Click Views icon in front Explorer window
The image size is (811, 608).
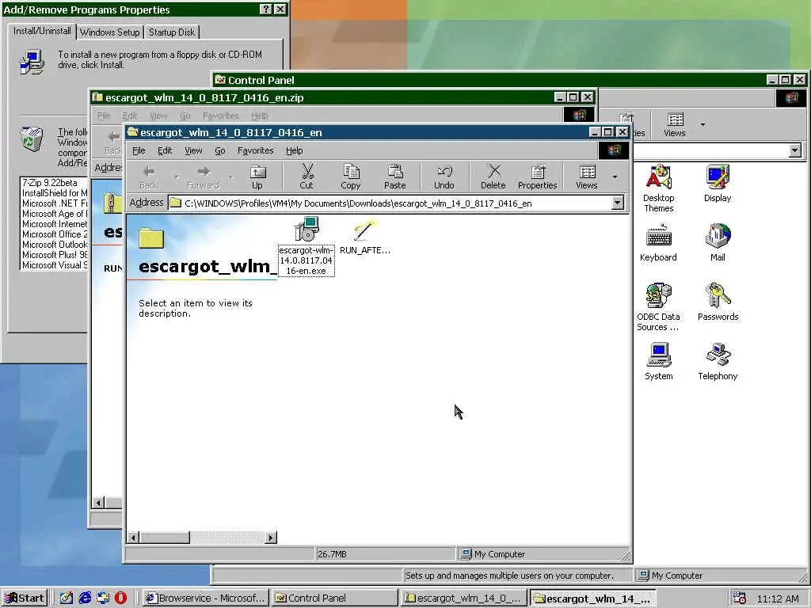pyautogui.click(x=587, y=177)
